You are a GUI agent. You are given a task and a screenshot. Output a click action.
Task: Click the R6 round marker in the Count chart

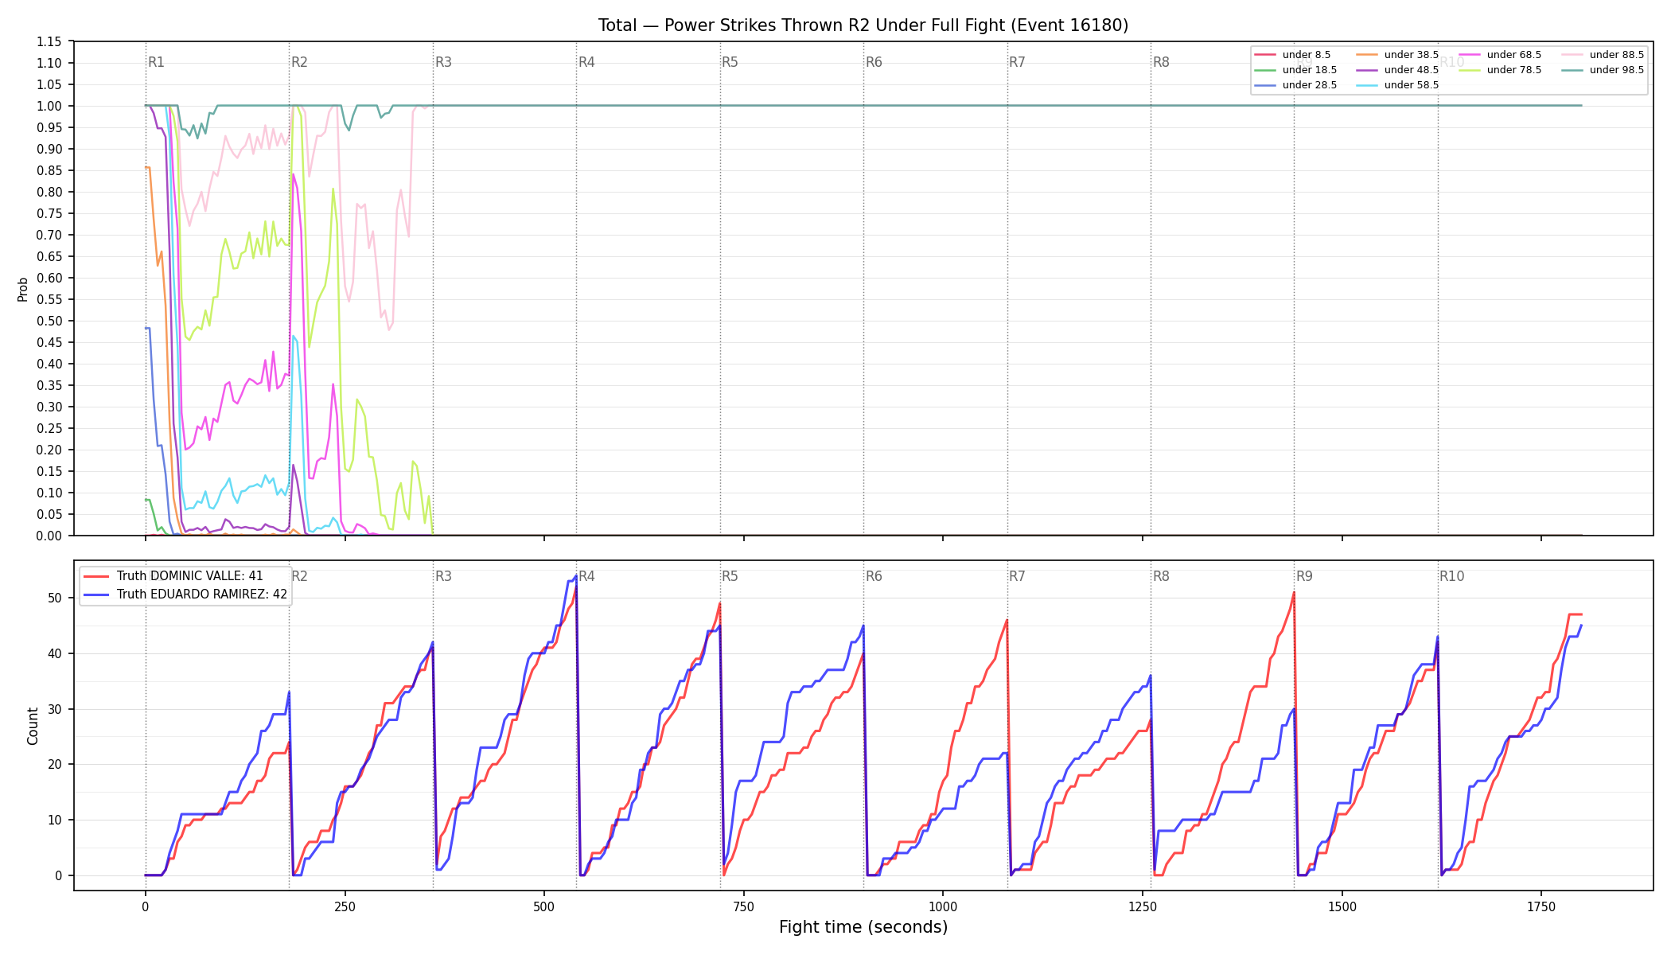(874, 576)
